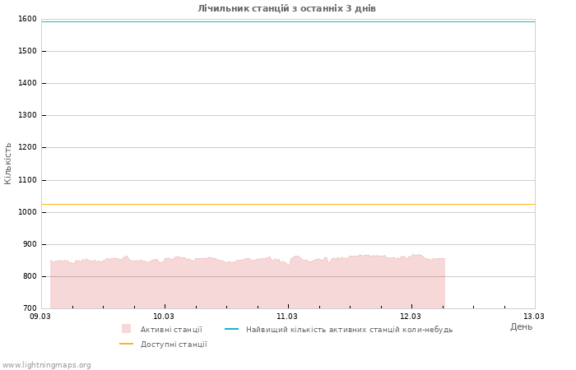Click the orange Доступні станції legend marker
The height and width of the screenshot is (370, 576).
(126, 344)
